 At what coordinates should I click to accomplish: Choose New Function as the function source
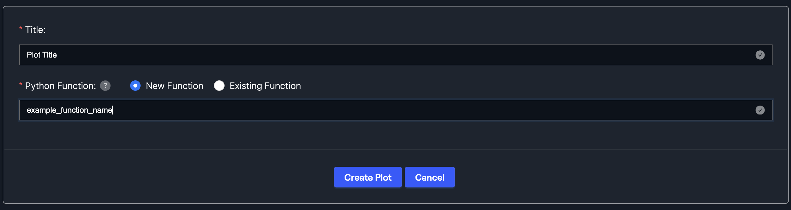click(x=136, y=86)
